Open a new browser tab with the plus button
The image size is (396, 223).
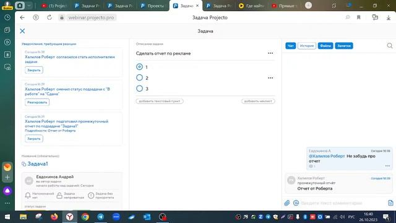click(308, 6)
